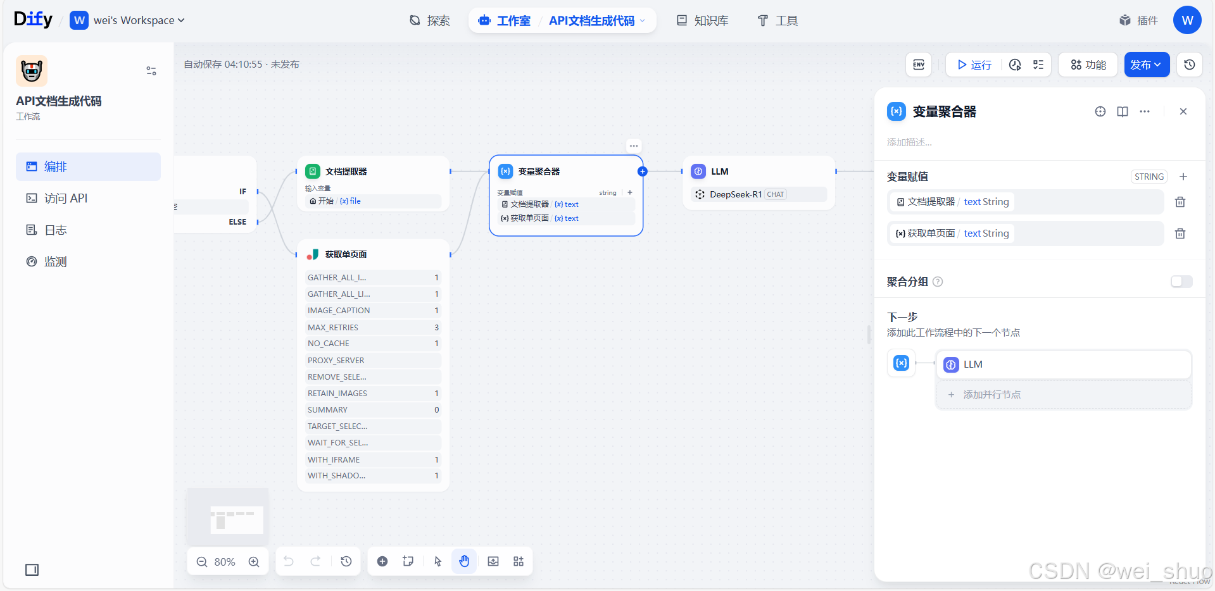Screen dimensions: 1215x591
Task: Organize nodes with the layout icon
Action: [x=519, y=561]
